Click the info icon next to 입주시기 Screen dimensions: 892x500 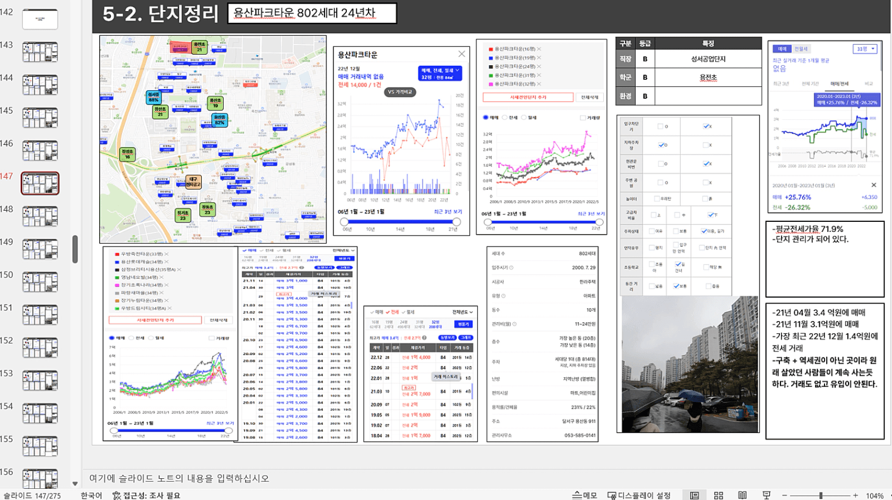pyautogui.click(x=511, y=268)
